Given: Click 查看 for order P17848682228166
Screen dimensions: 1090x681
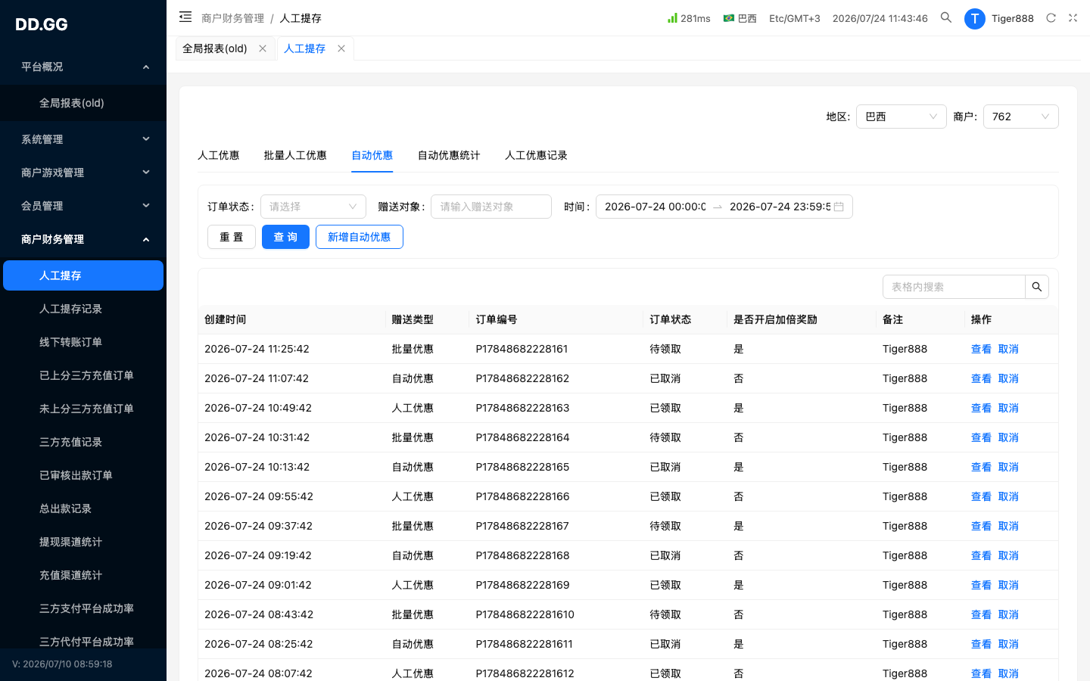Looking at the screenshot, I should pyautogui.click(x=981, y=496).
